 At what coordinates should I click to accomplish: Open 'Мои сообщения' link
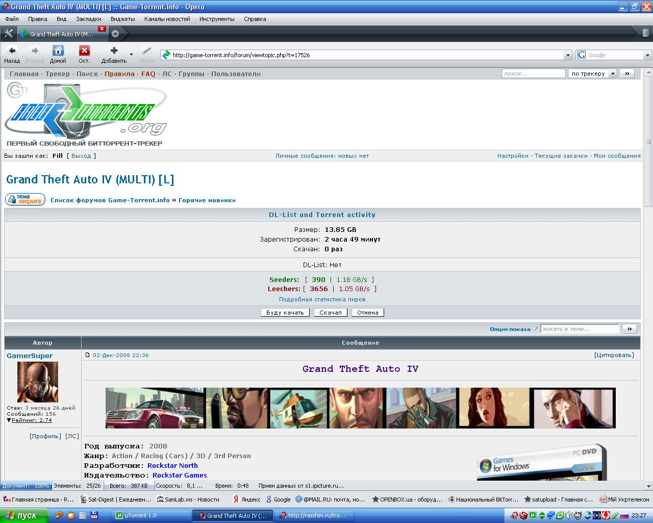(617, 156)
